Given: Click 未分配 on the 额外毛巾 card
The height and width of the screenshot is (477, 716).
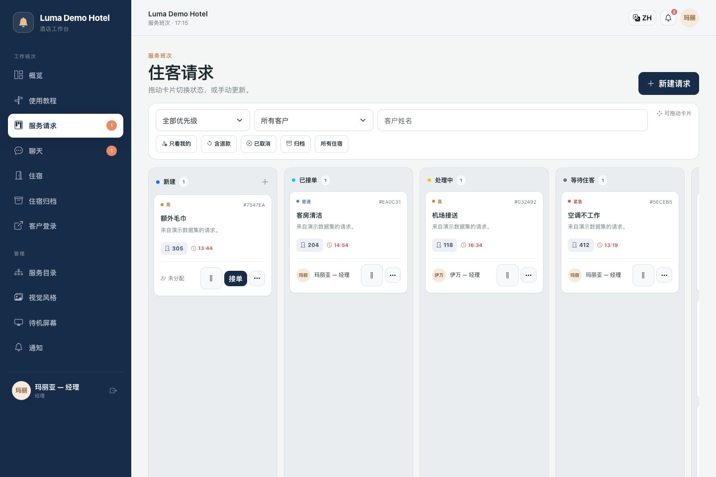Looking at the screenshot, I should [x=173, y=278].
